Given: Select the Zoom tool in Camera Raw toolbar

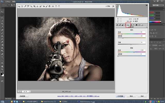Looking at the screenshot, I should click(x=19, y=6).
